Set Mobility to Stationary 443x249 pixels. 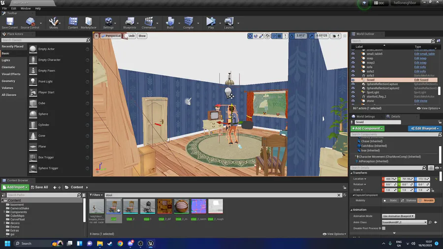tap(408, 200)
